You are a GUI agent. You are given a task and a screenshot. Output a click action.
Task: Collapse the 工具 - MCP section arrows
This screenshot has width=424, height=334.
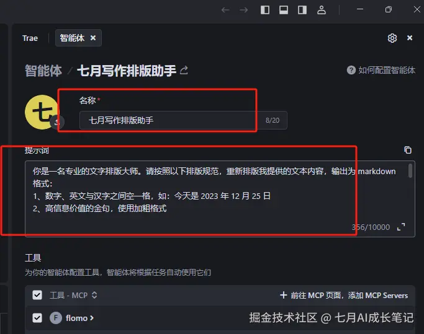point(94,295)
